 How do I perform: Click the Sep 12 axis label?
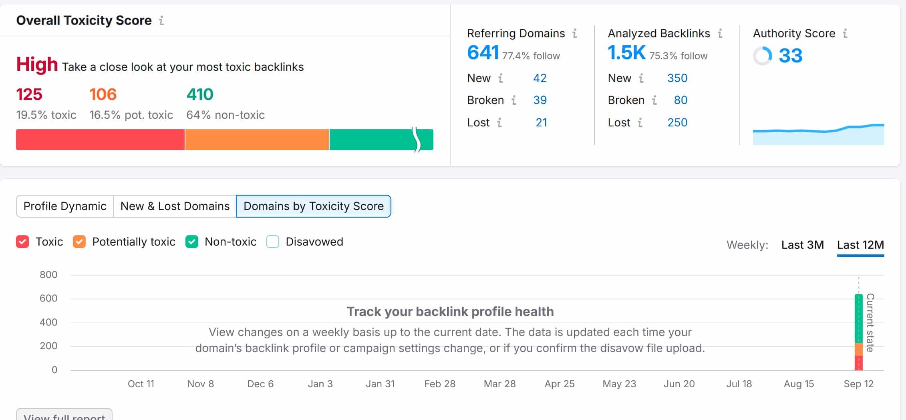(x=859, y=384)
